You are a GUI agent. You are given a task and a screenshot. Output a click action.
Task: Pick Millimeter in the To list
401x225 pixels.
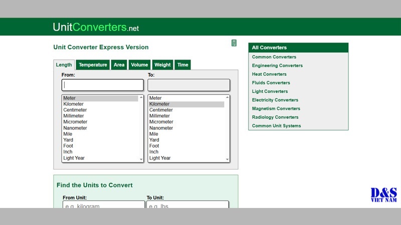point(186,116)
